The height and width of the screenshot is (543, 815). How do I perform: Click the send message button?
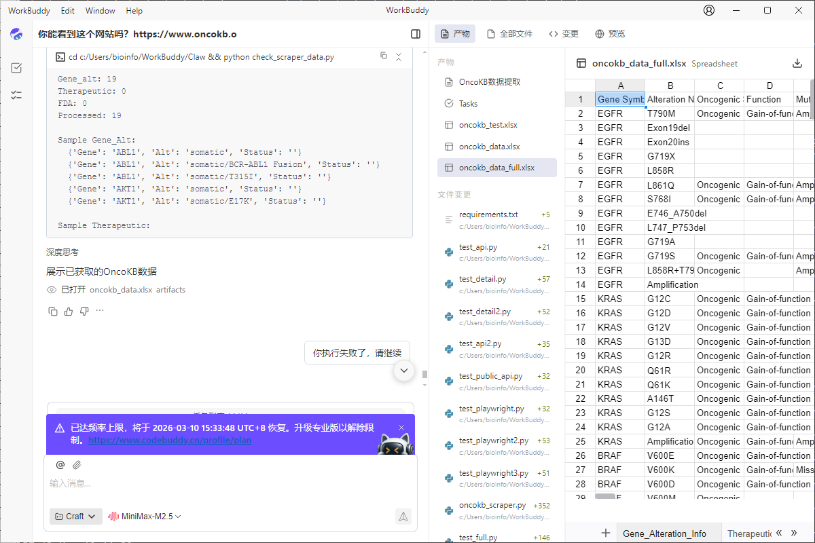coord(403,517)
